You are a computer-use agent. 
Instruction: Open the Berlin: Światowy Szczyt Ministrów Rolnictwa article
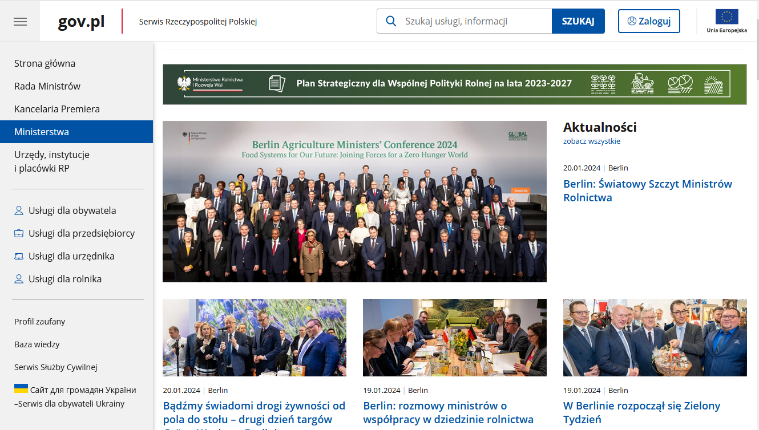647,190
